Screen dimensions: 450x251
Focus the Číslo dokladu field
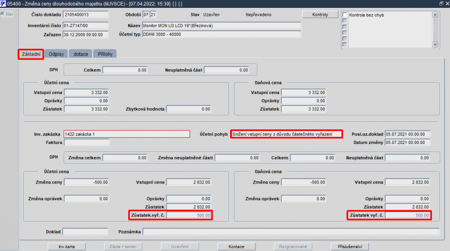86,15
